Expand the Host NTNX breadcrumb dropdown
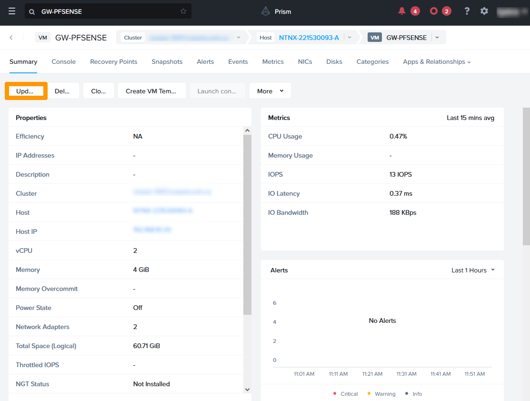This screenshot has width=530, height=401. 350,38
